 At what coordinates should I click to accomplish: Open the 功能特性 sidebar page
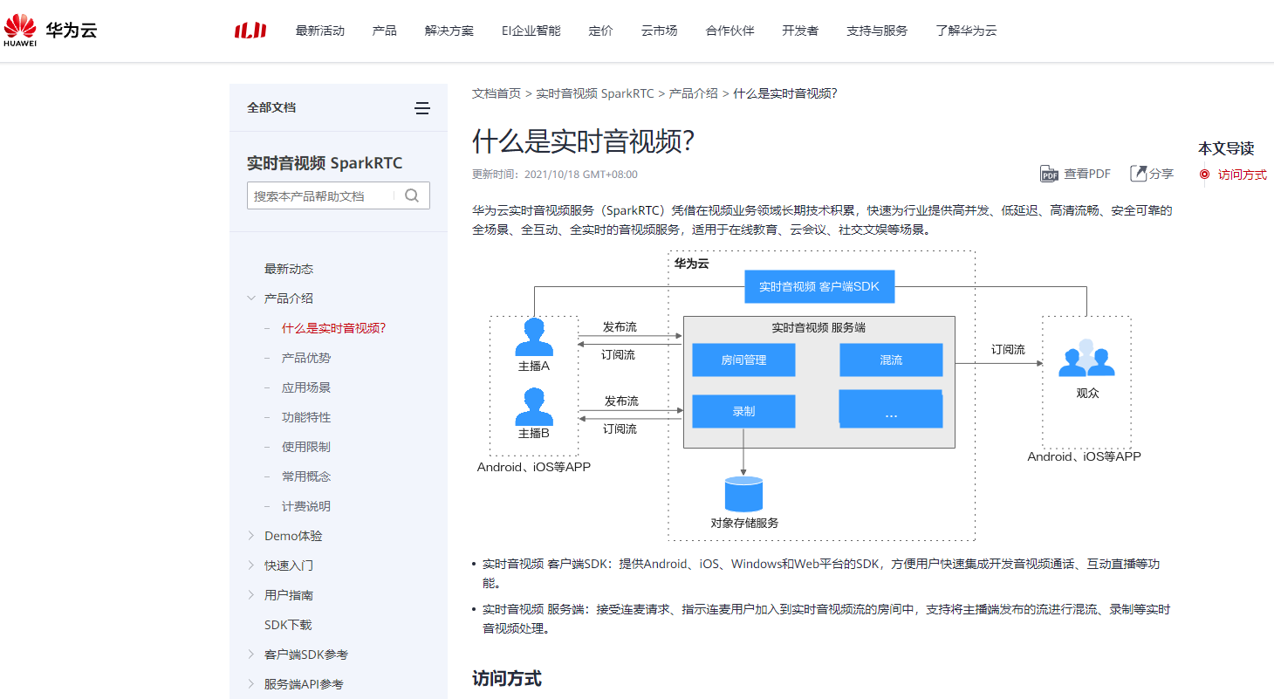(306, 417)
